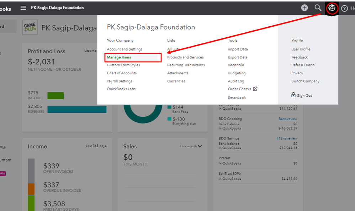The image size is (355, 211).
Task: Choose Chart of Accounts menu item
Action: pos(122,73)
